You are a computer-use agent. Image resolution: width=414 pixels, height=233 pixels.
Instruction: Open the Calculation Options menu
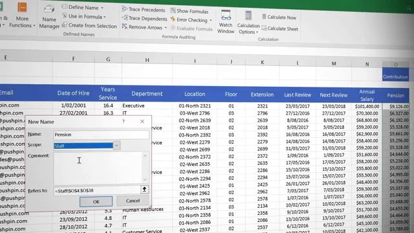click(248, 23)
